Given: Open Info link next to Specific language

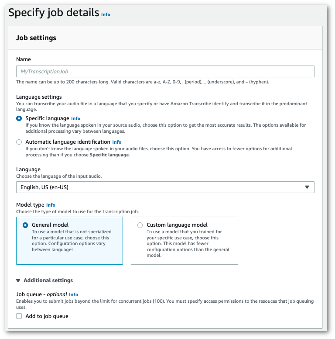Looking at the screenshot, I should click(x=76, y=118).
